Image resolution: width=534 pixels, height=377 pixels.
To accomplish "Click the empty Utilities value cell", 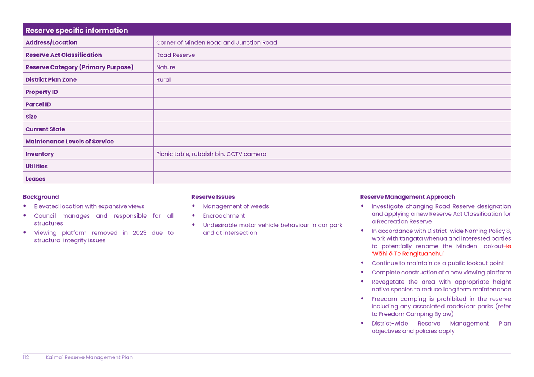I will pos(332,166).
